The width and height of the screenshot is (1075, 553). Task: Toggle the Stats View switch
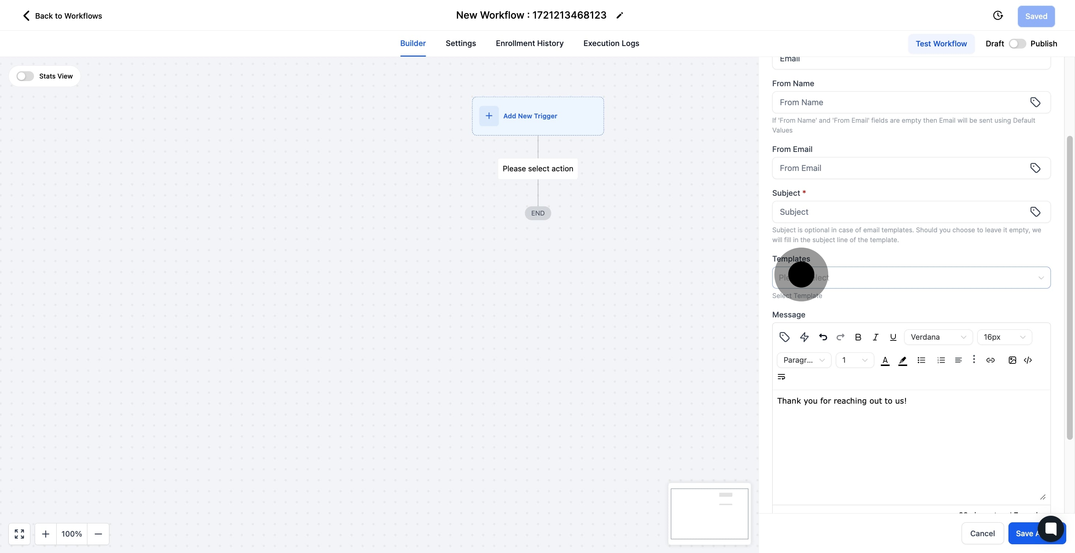click(x=25, y=76)
